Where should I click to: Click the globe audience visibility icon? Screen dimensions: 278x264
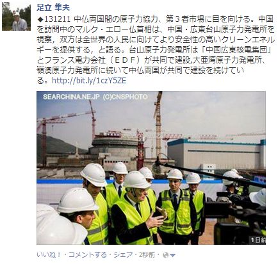pyautogui.click(x=165, y=255)
